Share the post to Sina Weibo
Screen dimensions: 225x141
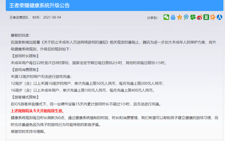[199, 17]
